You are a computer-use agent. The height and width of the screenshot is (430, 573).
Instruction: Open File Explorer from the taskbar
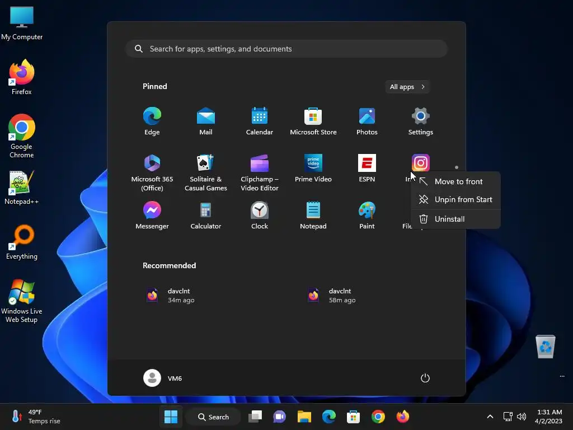(304, 417)
